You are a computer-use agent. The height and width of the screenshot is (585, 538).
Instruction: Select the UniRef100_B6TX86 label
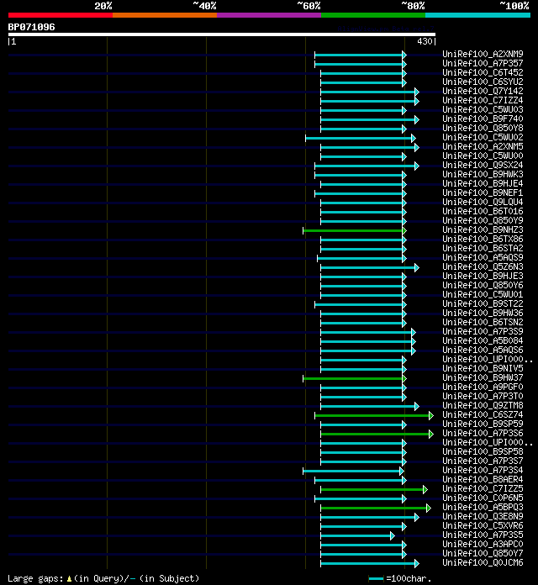tap(483, 240)
